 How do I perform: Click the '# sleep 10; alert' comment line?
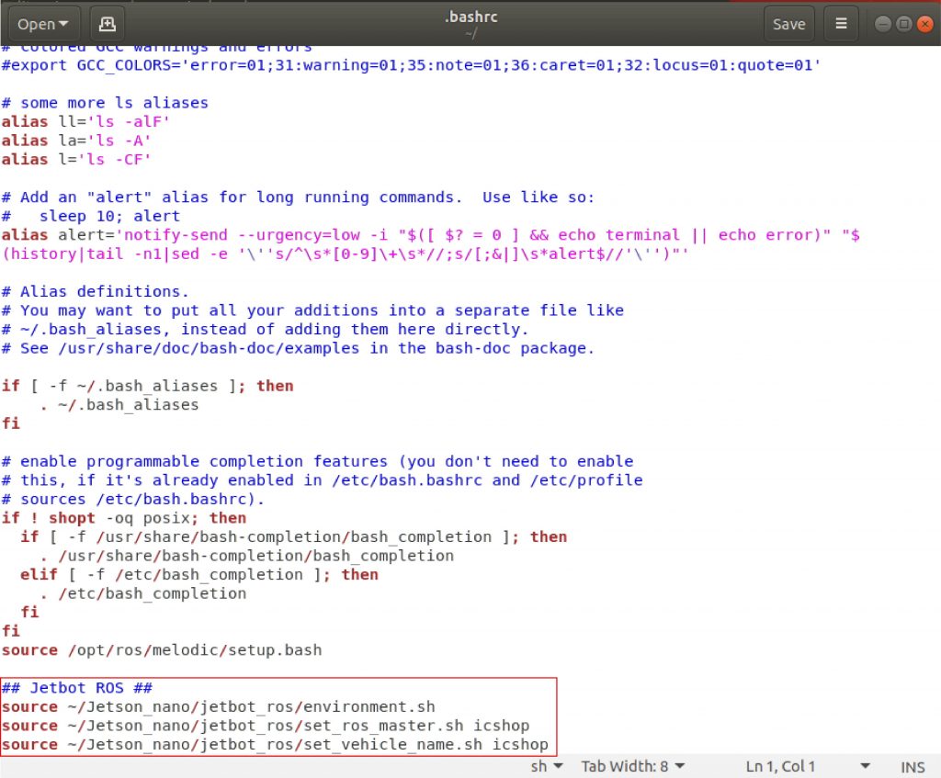point(91,216)
